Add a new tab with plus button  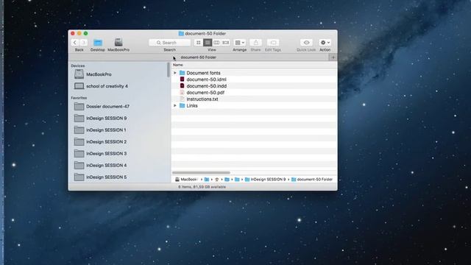[333, 57]
